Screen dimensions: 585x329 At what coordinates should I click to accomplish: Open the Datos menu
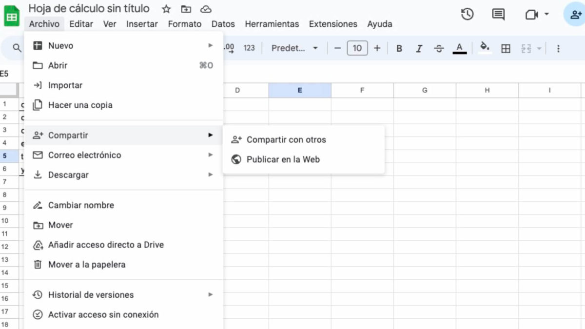223,24
